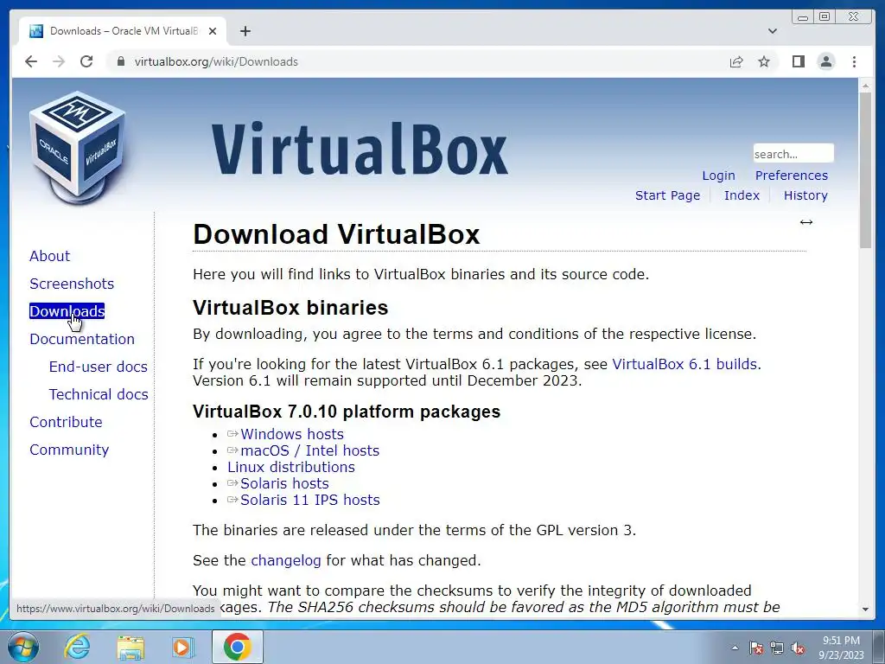The height and width of the screenshot is (664, 885).
Task: Download Solaris 11 IPS hosts package
Action: click(310, 500)
